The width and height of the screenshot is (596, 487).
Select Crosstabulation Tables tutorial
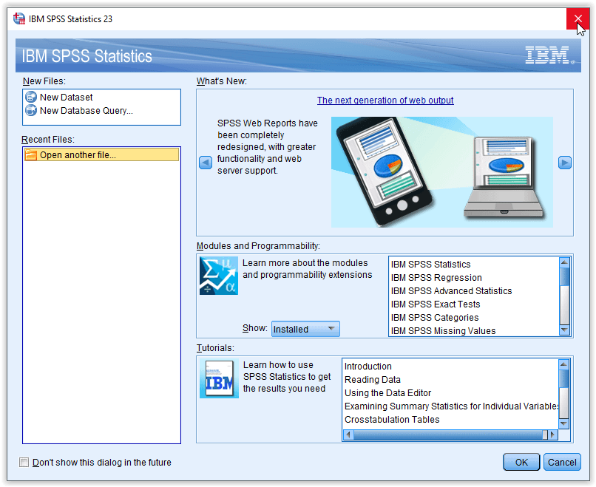point(392,420)
